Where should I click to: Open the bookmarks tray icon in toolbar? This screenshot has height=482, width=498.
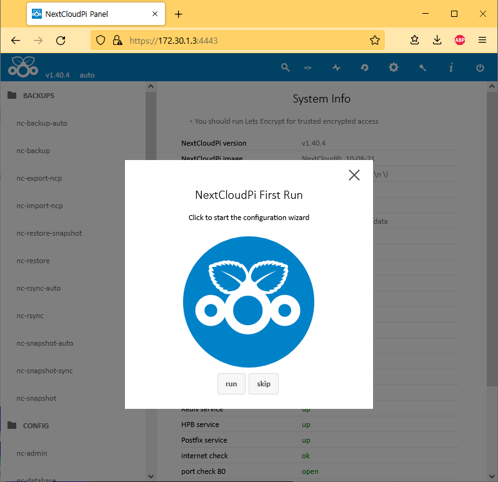414,40
